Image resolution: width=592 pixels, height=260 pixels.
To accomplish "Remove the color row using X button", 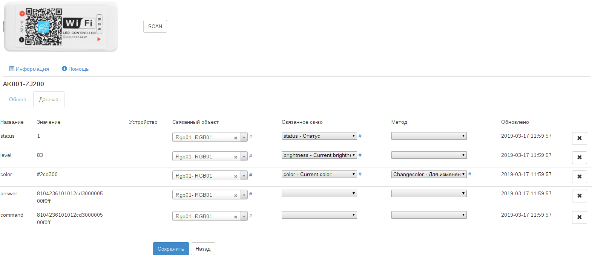I will click(x=579, y=177).
